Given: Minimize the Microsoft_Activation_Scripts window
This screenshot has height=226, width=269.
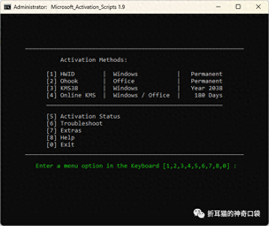Looking at the screenshot, I should pos(218,7).
